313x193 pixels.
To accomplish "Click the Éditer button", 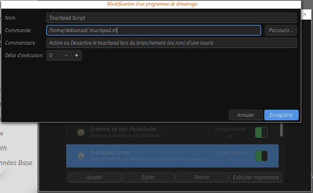I will click(x=148, y=177).
